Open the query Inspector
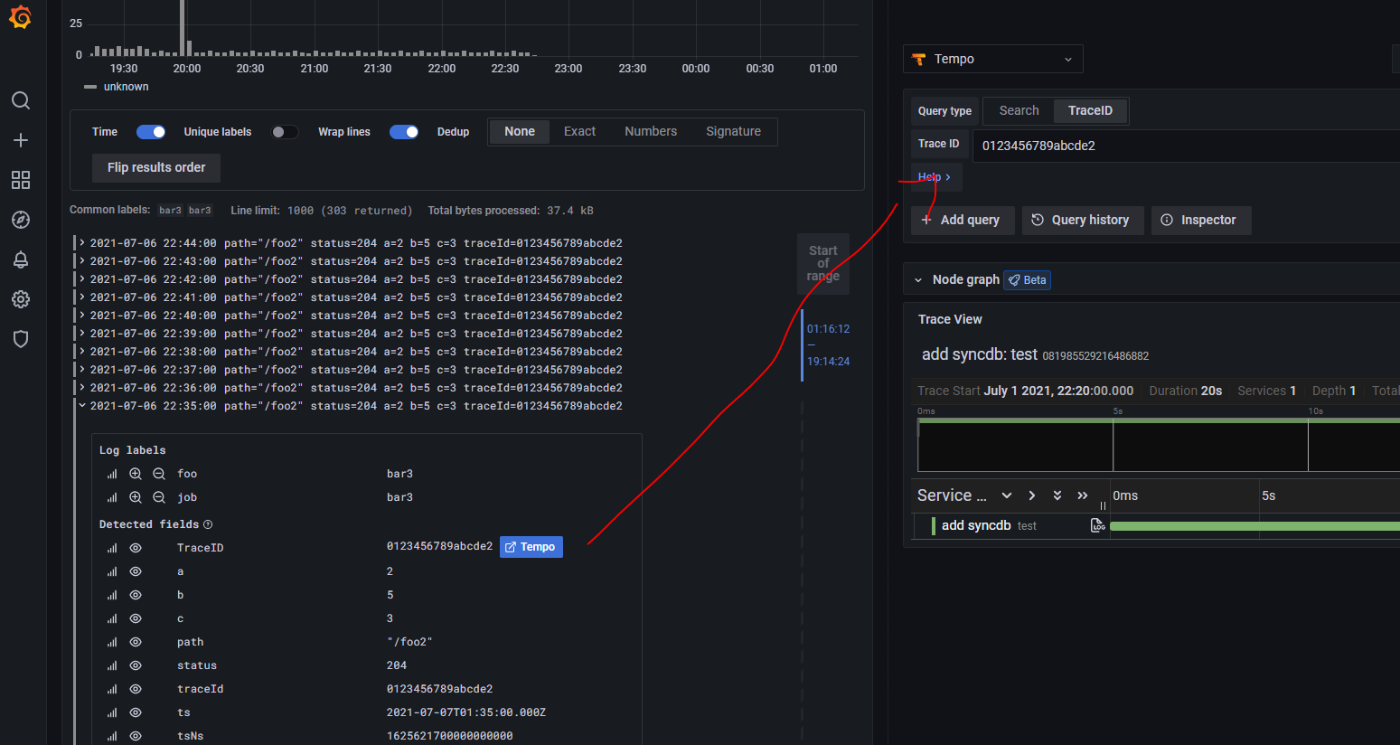 (1201, 221)
